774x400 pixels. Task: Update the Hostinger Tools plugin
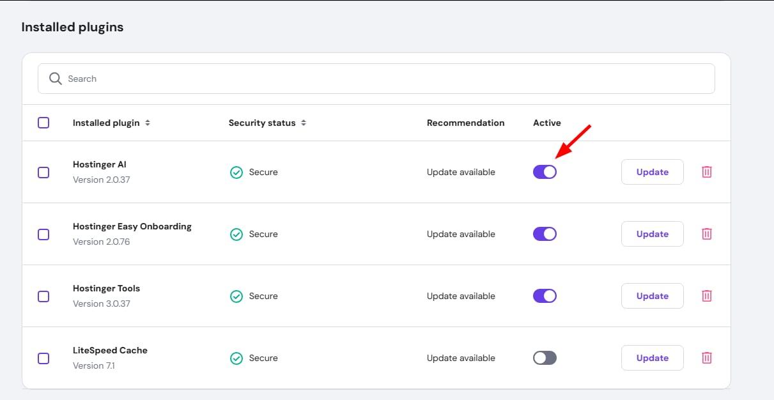652,296
